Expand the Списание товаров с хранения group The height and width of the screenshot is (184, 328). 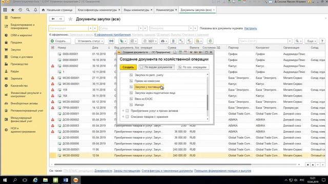click(123, 117)
